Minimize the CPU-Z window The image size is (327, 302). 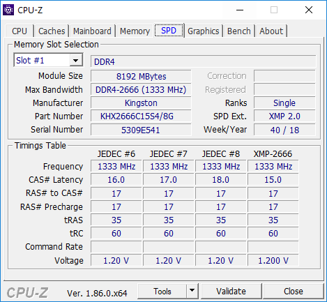240,10
